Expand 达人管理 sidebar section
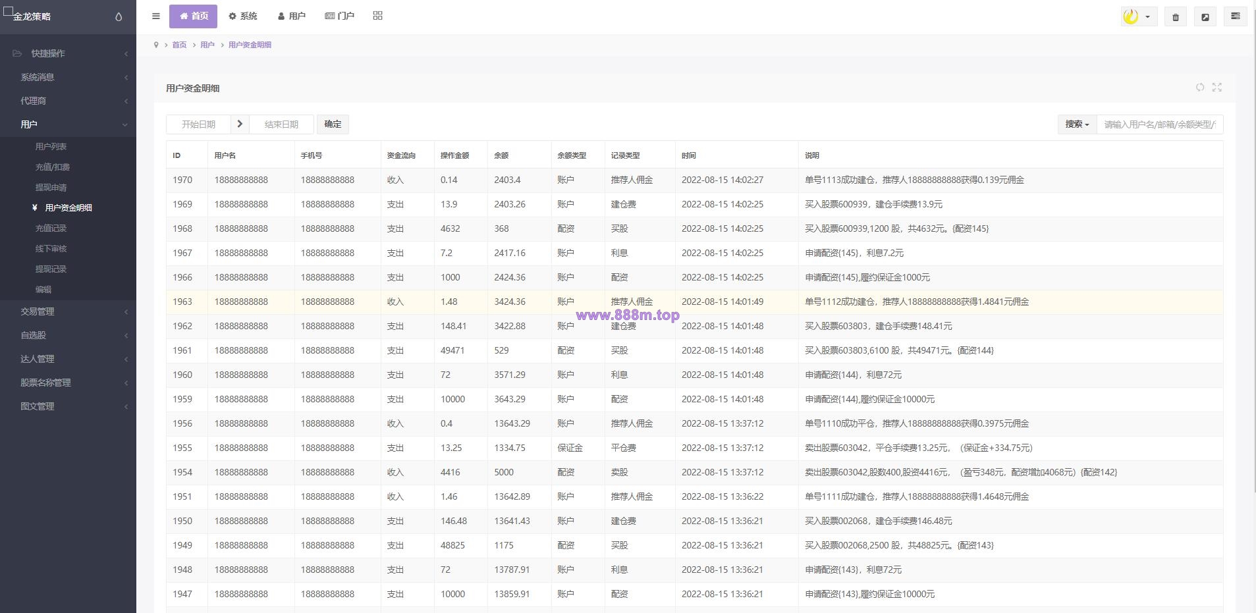 pyautogui.click(x=68, y=359)
